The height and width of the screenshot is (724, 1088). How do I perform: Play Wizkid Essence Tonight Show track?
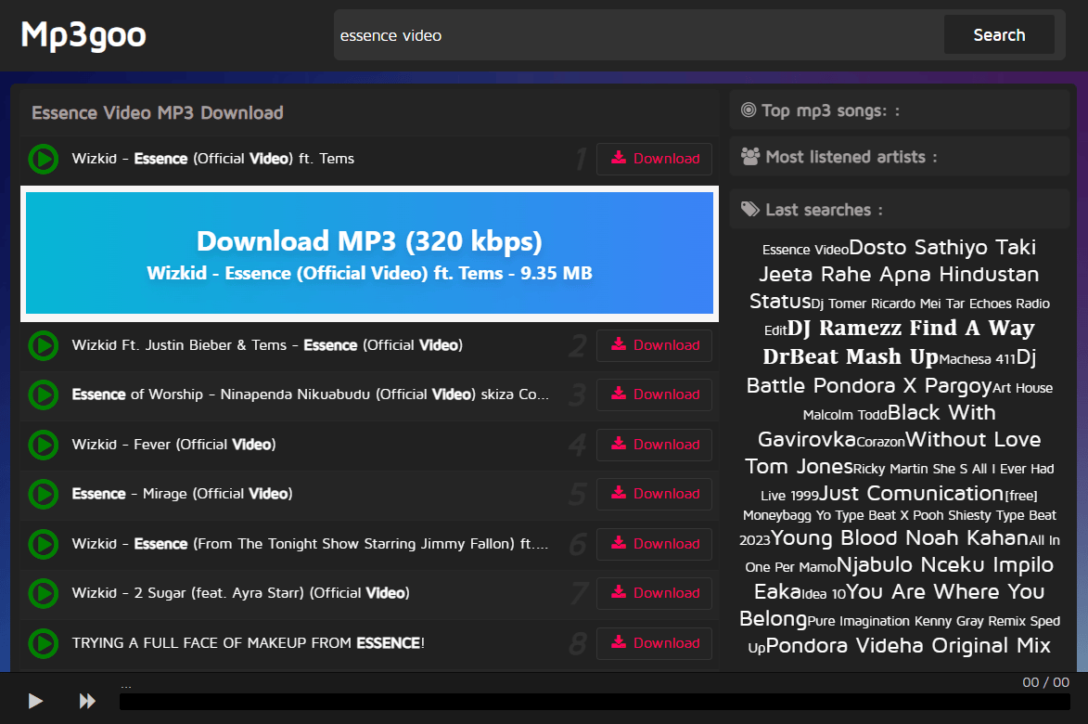pyautogui.click(x=43, y=544)
